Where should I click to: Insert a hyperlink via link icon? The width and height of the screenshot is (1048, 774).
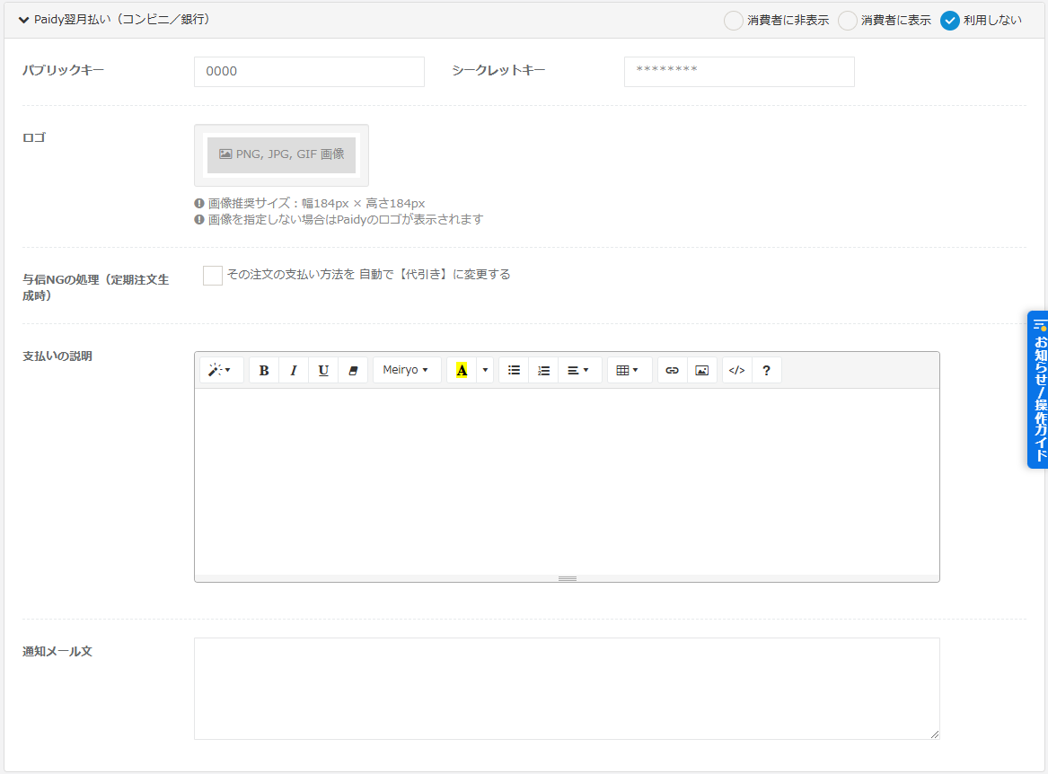pyautogui.click(x=673, y=370)
